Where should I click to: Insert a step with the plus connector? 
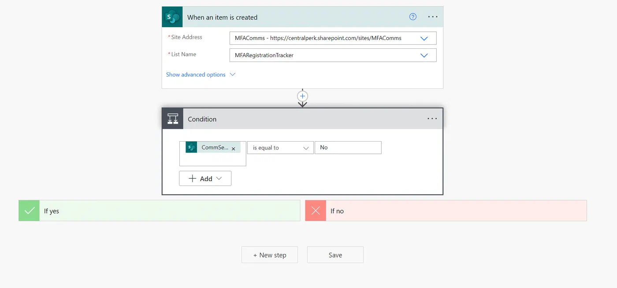(302, 96)
